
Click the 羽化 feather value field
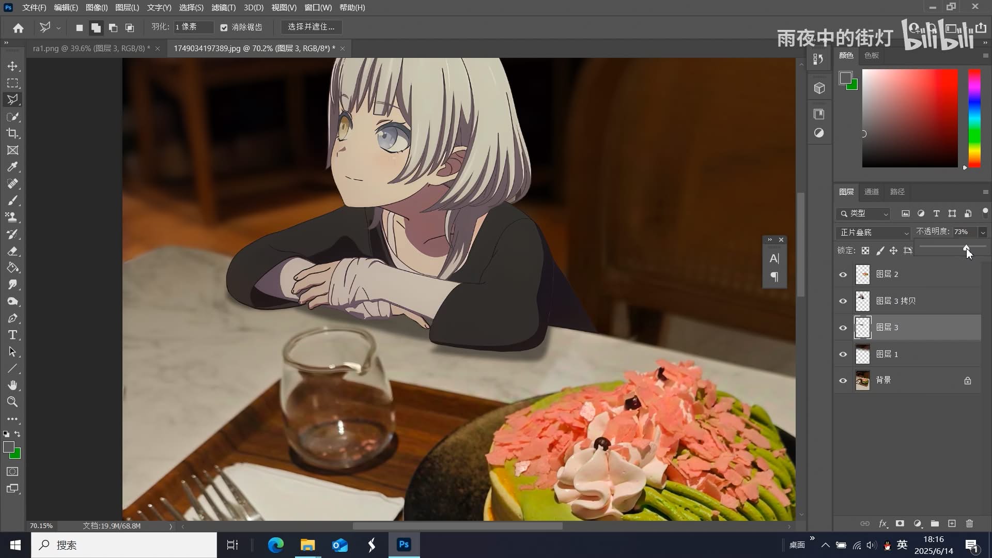click(x=193, y=27)
